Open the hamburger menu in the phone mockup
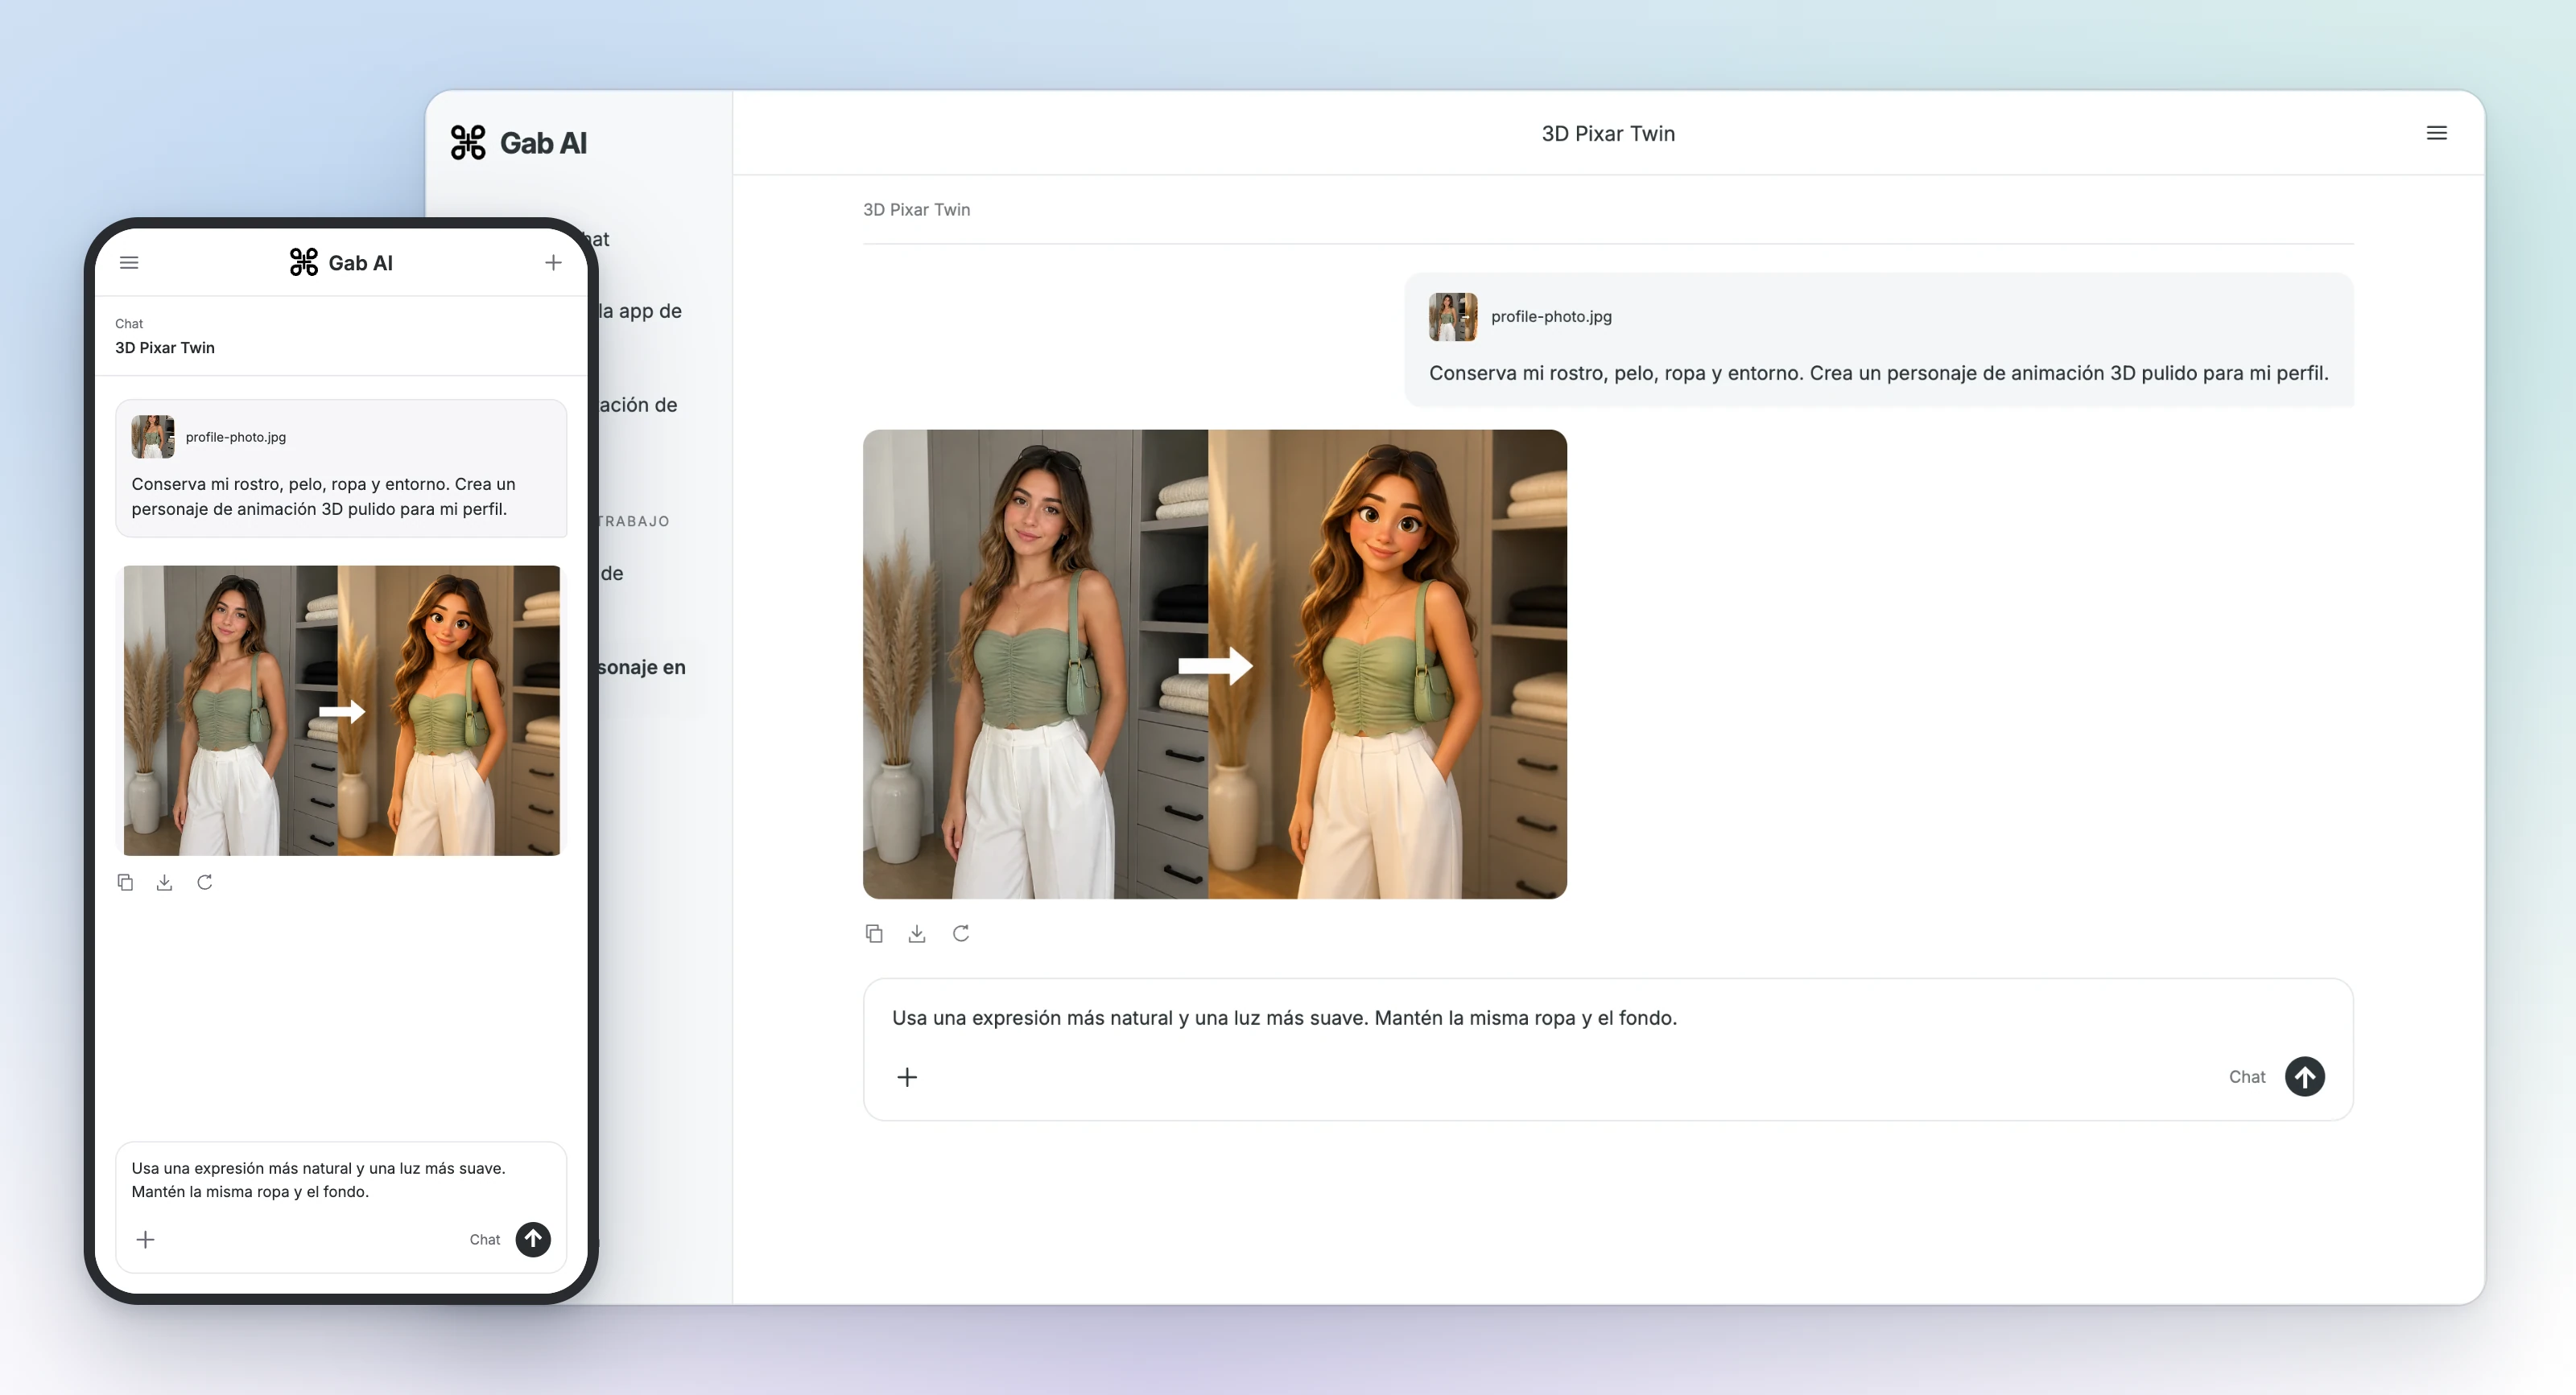 pyautogui.click(x=129, y=263)
